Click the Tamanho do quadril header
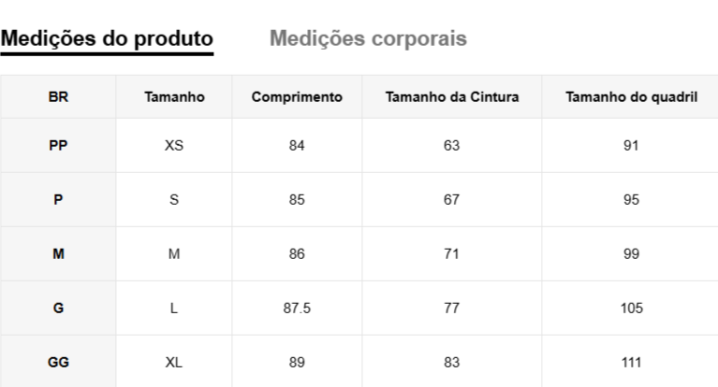The image size is (718, 387). pyautogui.click(x=631, y=96)
